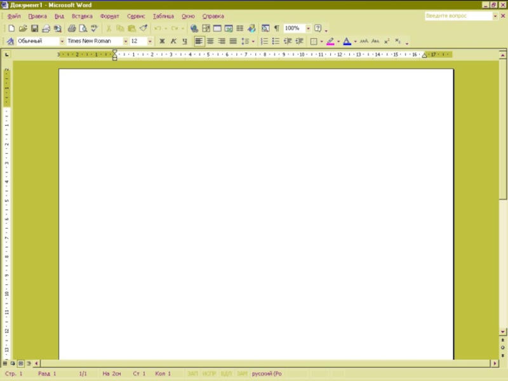Toggle subscript x₂ formatting
Image resolution: width=508 pixels, height=381 pixels.
pyautogui.click(x=398, y=41)
